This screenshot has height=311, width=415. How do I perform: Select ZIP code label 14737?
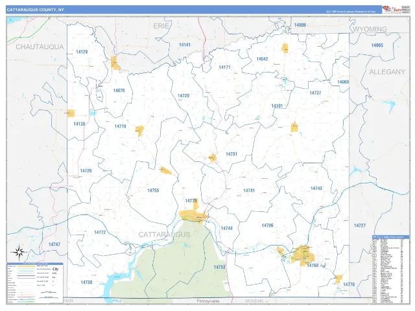click(x=315, y=93)
